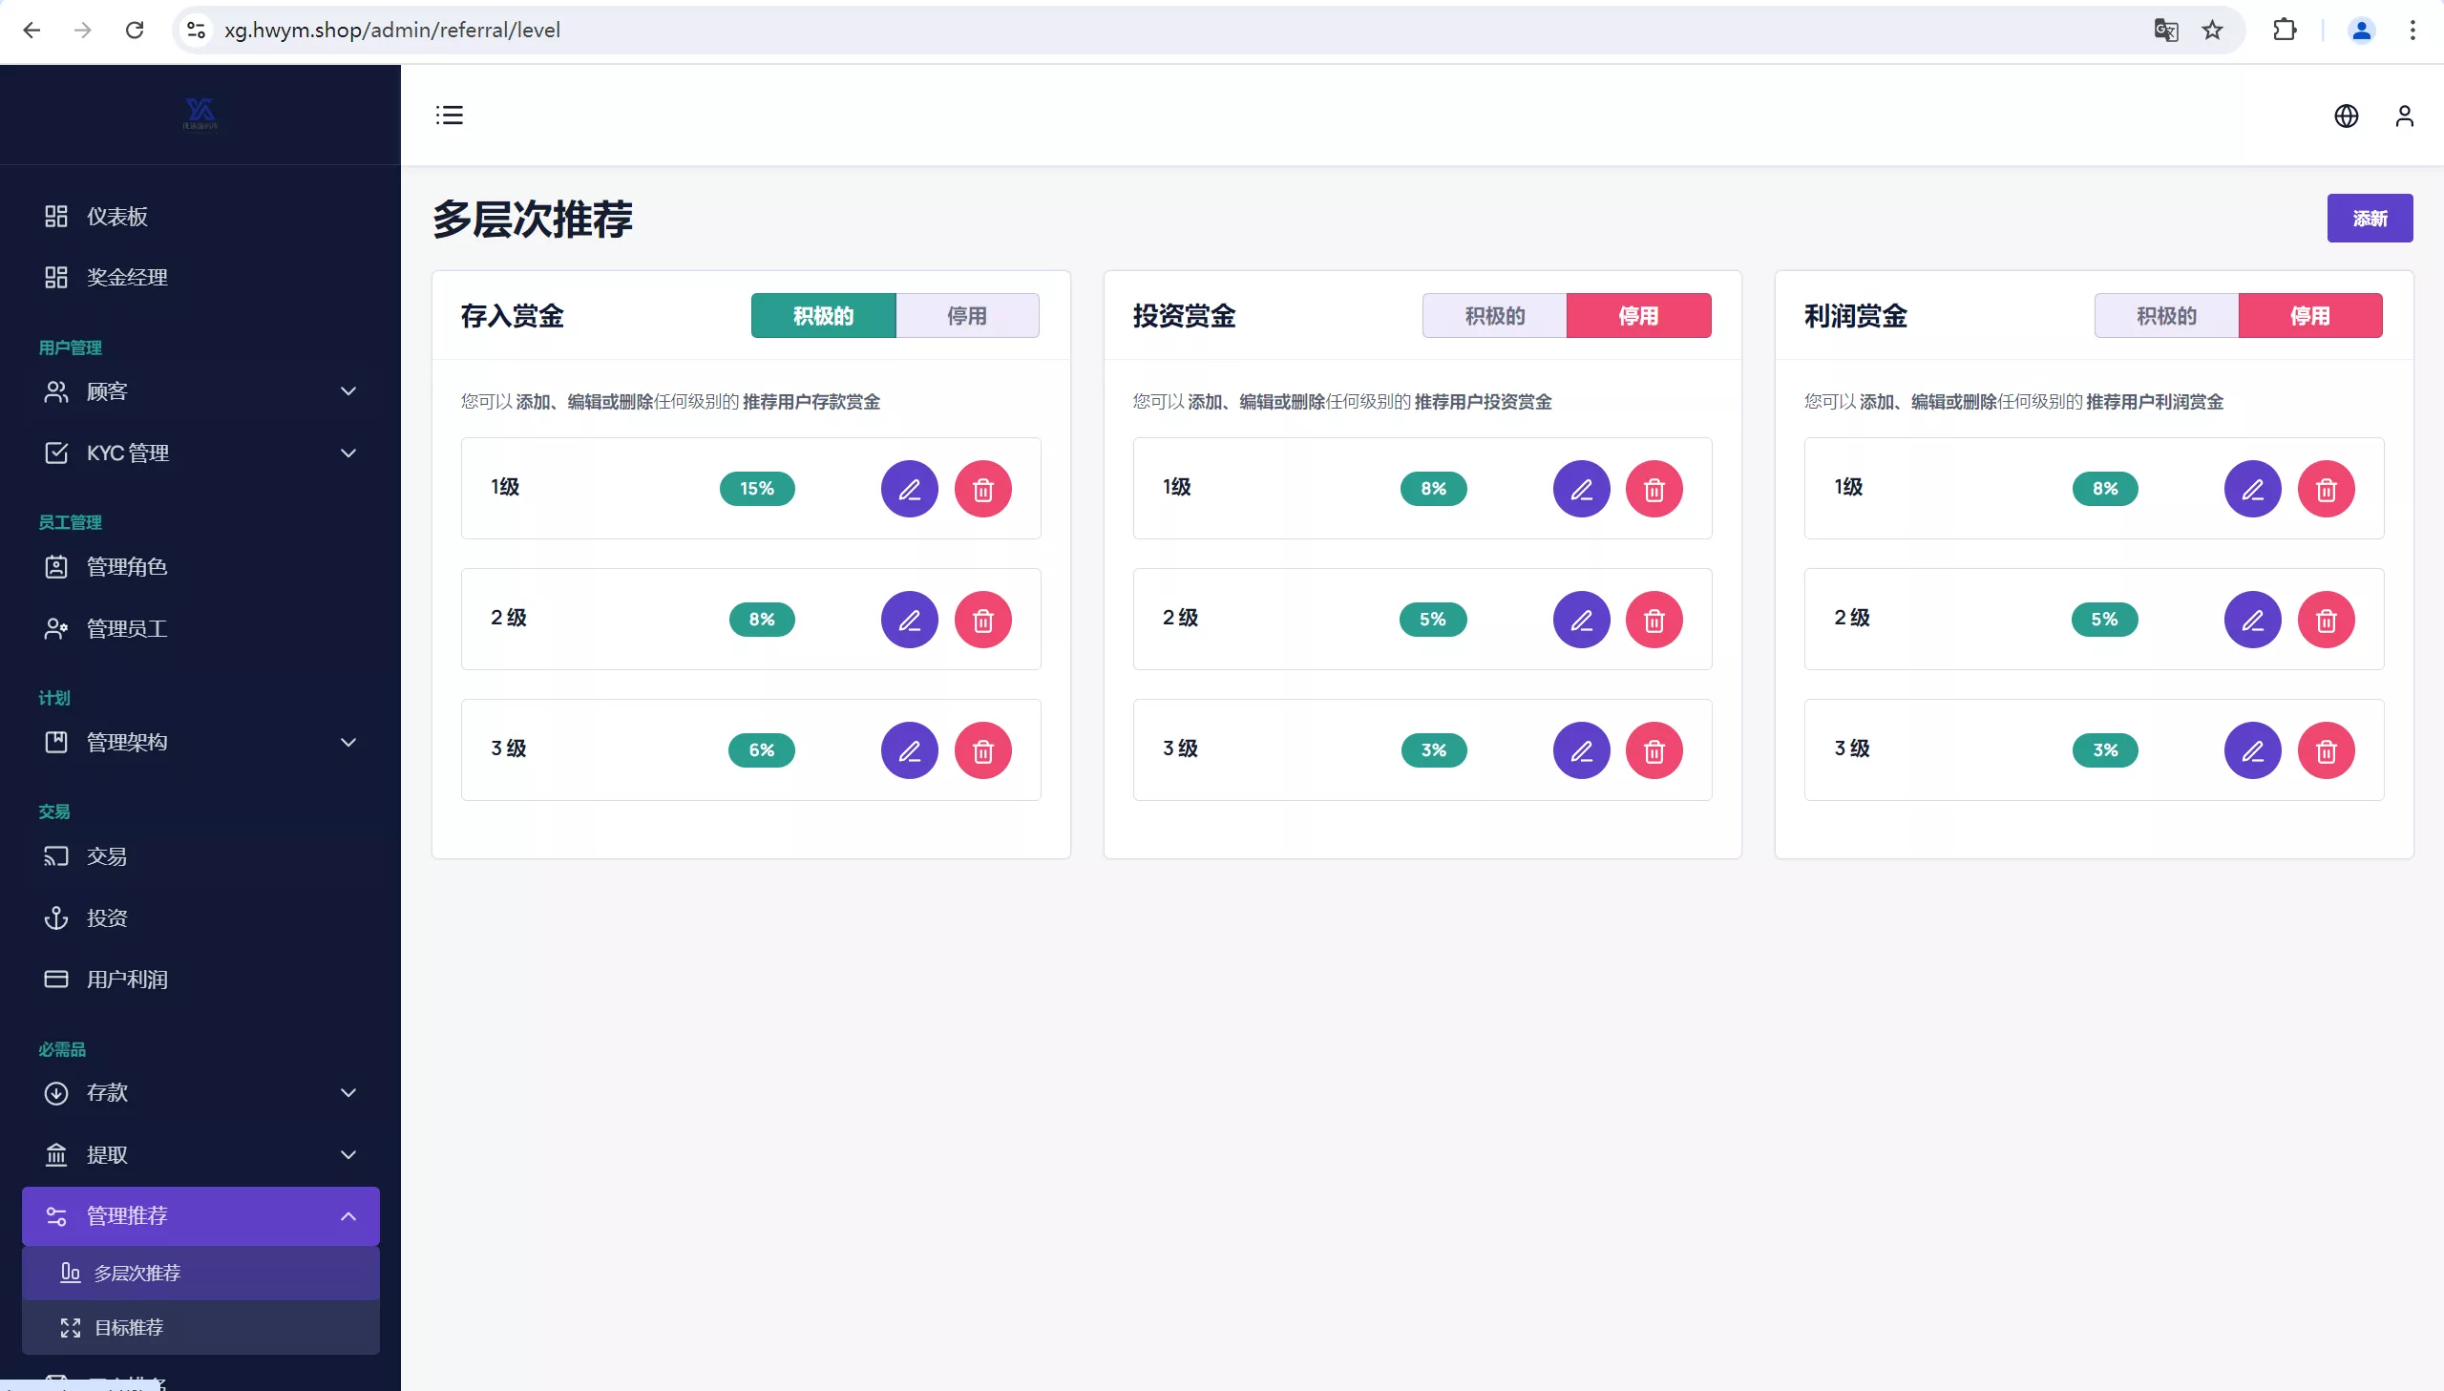Expand the 提取 sidebar section
The width and height of the screenshot is (2444, 1391).
348,1154
